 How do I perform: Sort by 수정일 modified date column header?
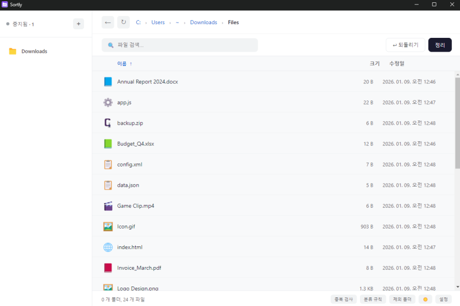[x=397, y=64]
